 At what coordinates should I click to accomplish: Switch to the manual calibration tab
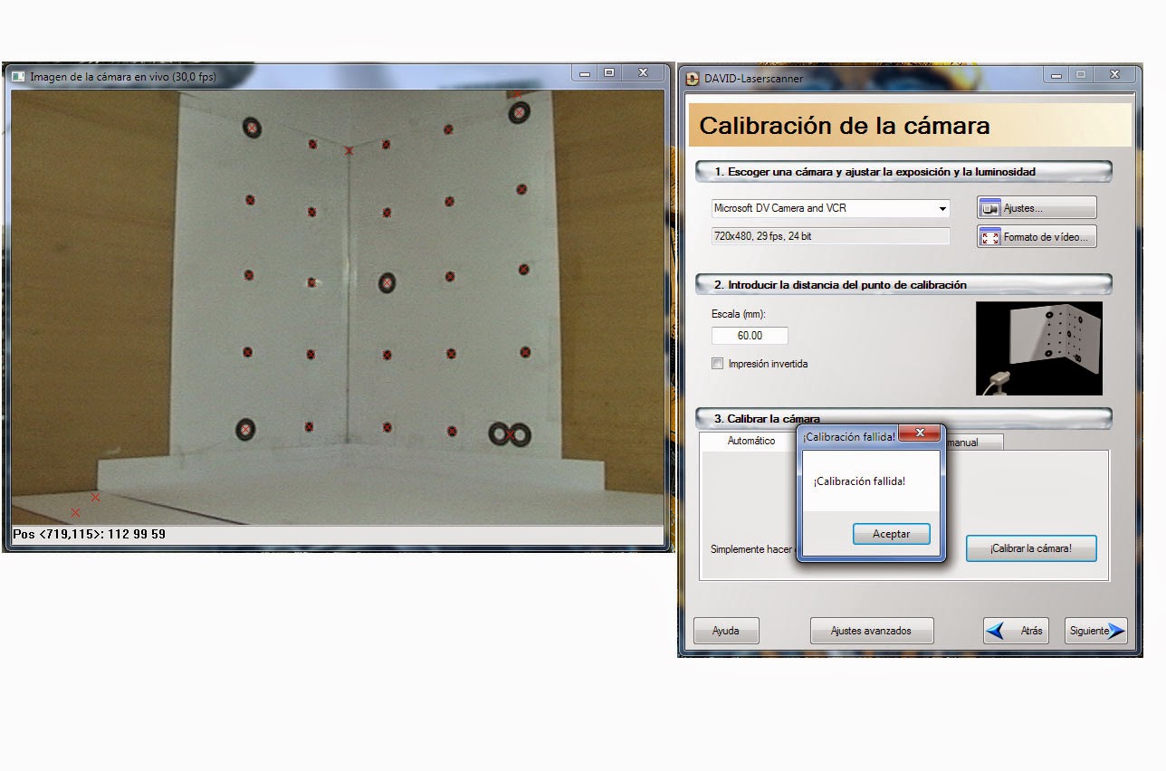point(973,442)
